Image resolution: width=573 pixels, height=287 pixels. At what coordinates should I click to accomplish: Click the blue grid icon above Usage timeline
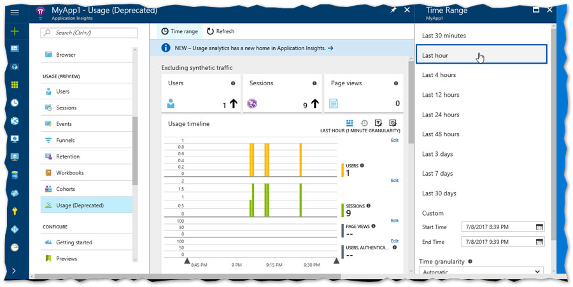(350, 123)
